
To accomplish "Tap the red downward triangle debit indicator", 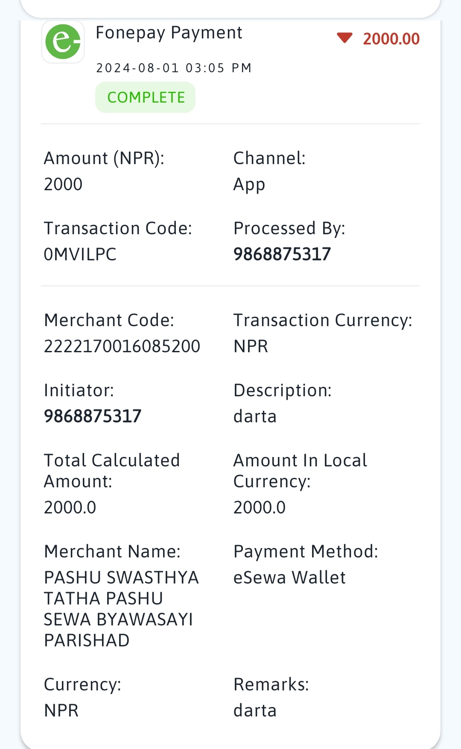I will (x=344, y=38).
